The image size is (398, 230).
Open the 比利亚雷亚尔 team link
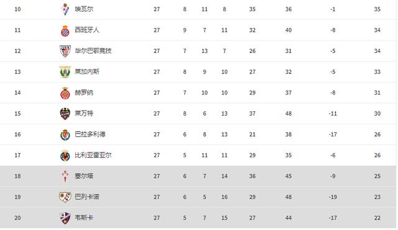(93, 155)
